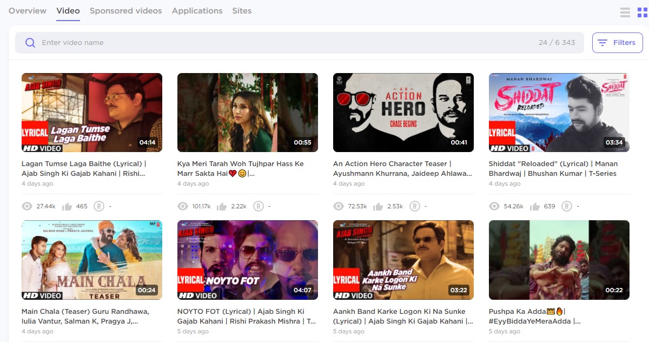The height and width of the screenshot is (342, 649).
Task: Click title Shiddat "Reloaded" (Lyrical)
Action: [553, 168]
